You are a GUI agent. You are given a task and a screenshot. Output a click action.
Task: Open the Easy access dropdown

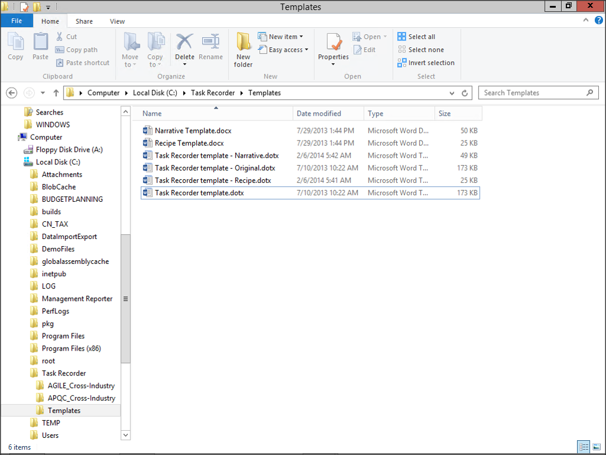pos(284,50)
